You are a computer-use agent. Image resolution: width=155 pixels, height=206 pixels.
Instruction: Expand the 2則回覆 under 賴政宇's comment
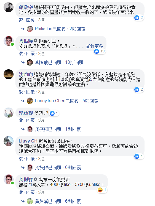pos(77,29)
